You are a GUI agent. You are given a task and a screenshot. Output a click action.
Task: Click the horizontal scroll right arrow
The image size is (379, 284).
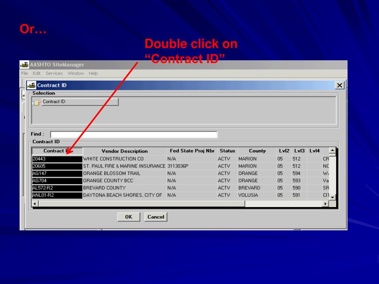[326, 204]
